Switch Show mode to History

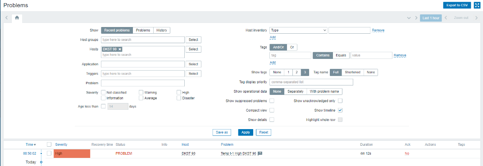click(161, 30)
